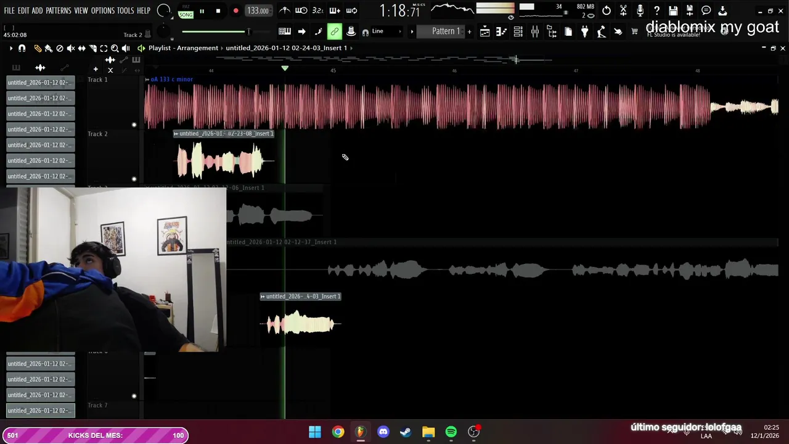Open the TOOLS menu
The height and width of the screenshot is (444, 789).
(126, 10)
